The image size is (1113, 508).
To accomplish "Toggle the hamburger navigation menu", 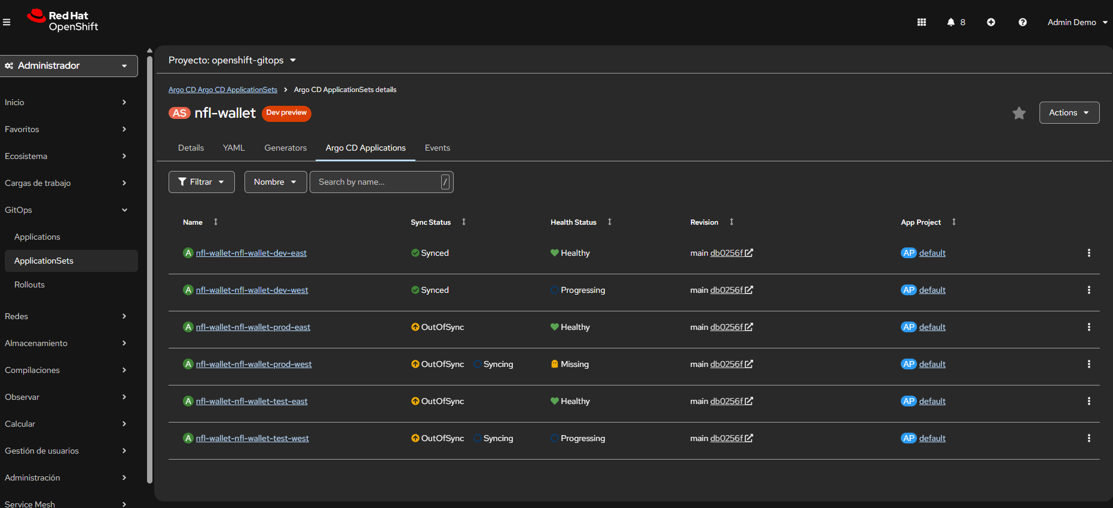I will coord(7,22).
